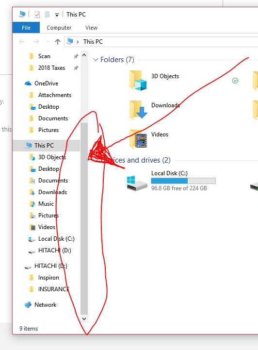
Task: Open Videos in the navigation pane
Action: coord(47,227)
